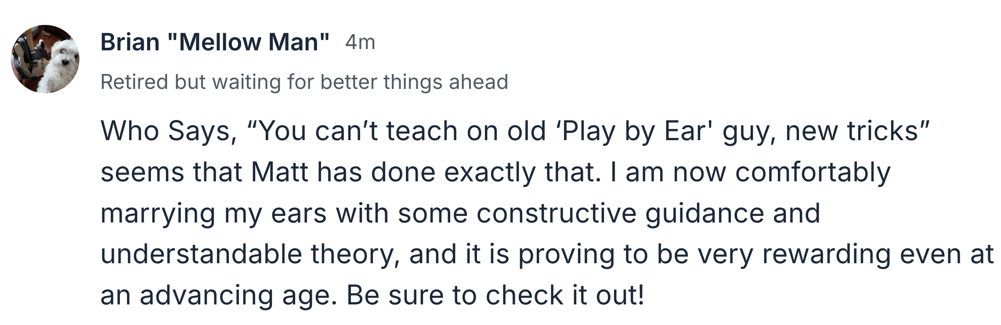Click the word "Retired" in bio
Viewport: 1001px width, 325px height.
134,82
